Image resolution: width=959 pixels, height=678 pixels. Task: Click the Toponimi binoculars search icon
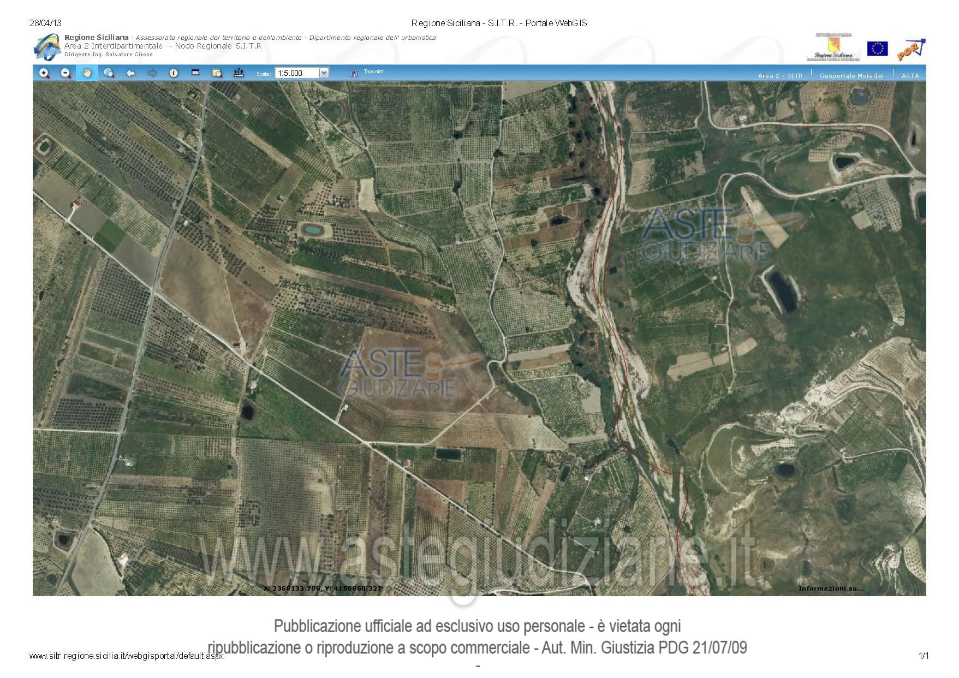click(354, 73)
